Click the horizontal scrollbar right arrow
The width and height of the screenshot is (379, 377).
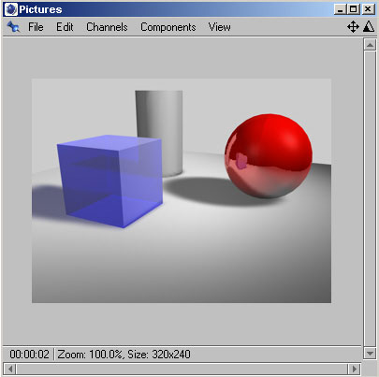point(354,370)
